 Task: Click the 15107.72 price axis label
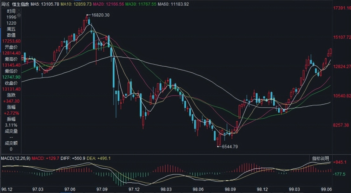point(342,37)
